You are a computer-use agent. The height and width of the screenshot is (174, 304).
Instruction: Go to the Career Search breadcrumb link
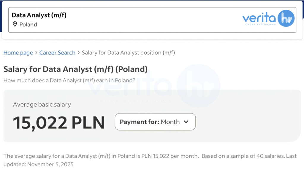pyautogui.click(x=57, y=53)
